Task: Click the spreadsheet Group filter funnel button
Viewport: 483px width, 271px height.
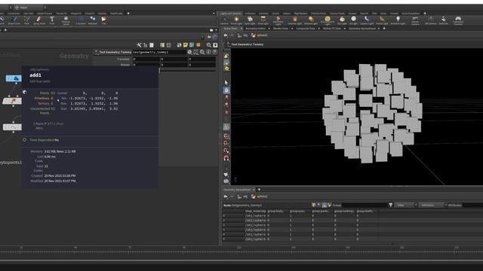Action: click(391, 205)
